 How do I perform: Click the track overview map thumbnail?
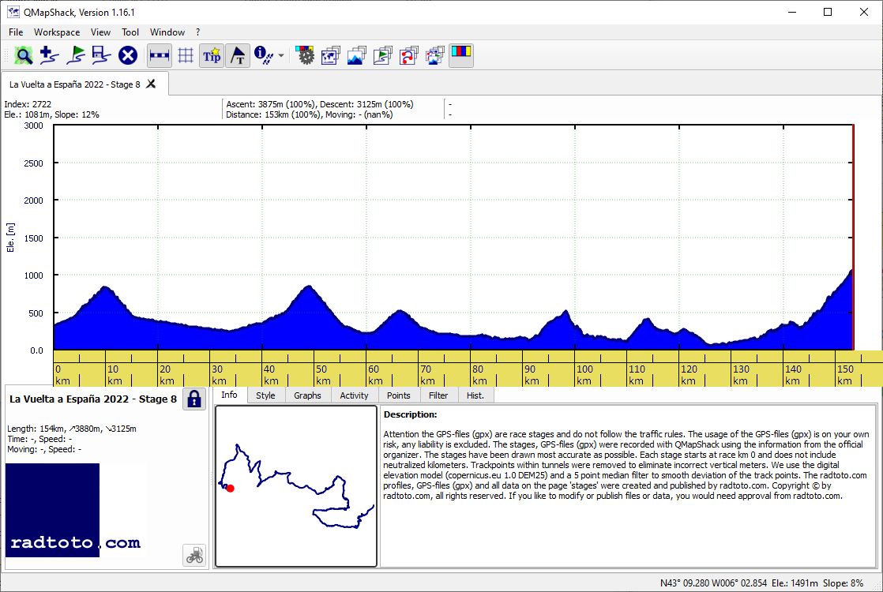(x=296, y=486)
